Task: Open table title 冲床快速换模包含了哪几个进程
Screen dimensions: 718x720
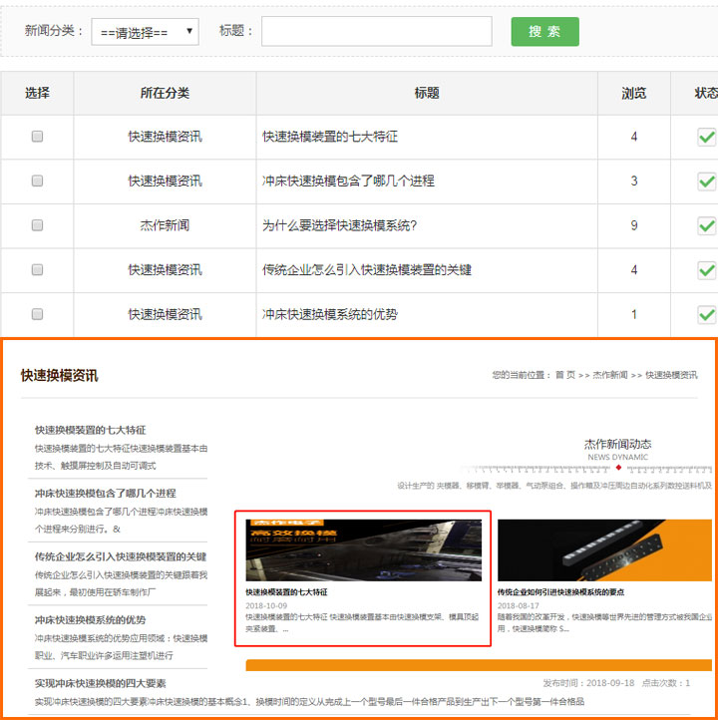Action: click(x=348, y=180)
